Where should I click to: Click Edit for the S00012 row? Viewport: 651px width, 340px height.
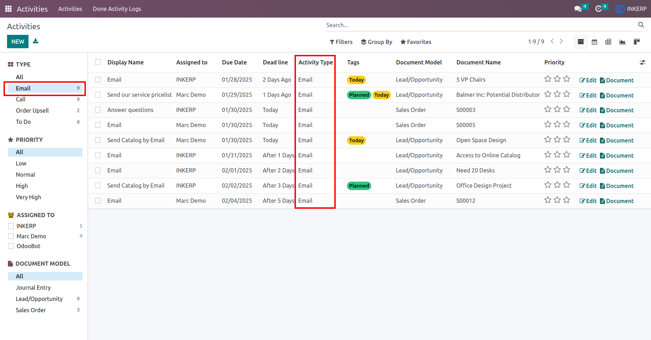click(x=588, y=201)
